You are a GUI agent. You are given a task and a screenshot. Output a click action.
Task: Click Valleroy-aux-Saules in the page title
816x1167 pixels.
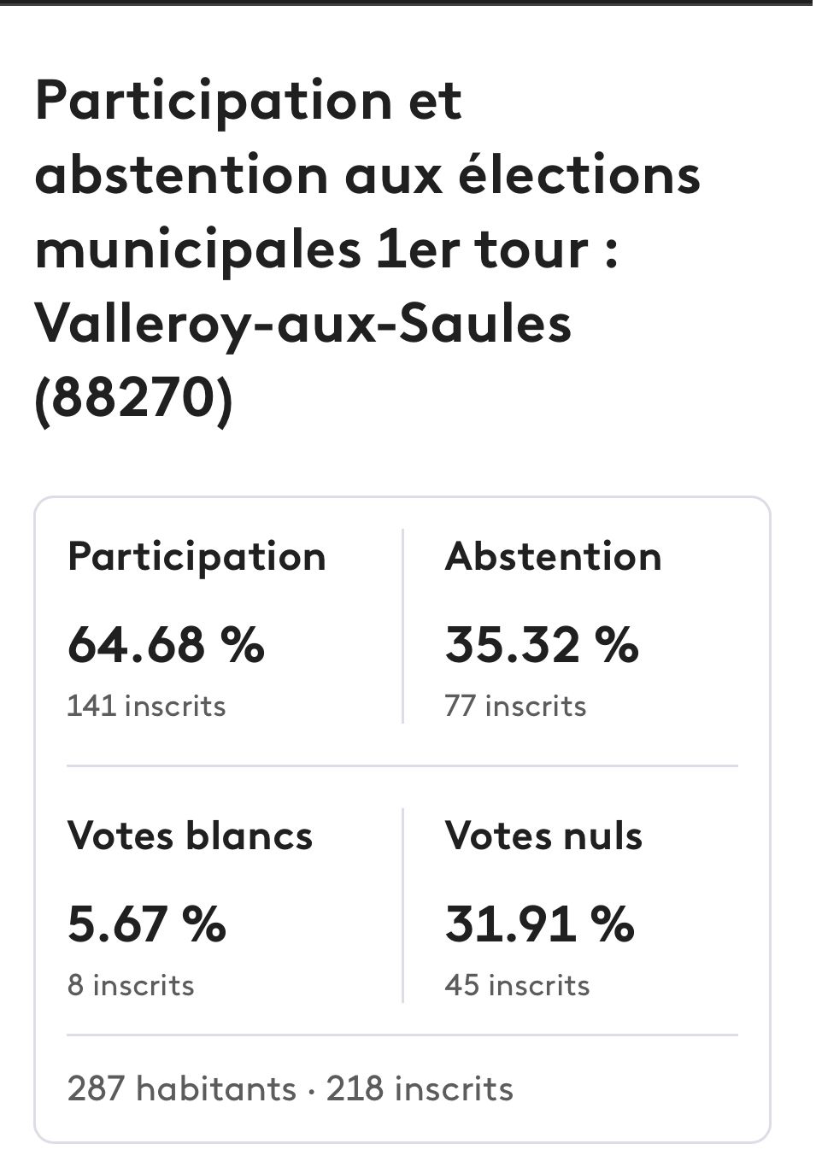click(x=302, y=325)
